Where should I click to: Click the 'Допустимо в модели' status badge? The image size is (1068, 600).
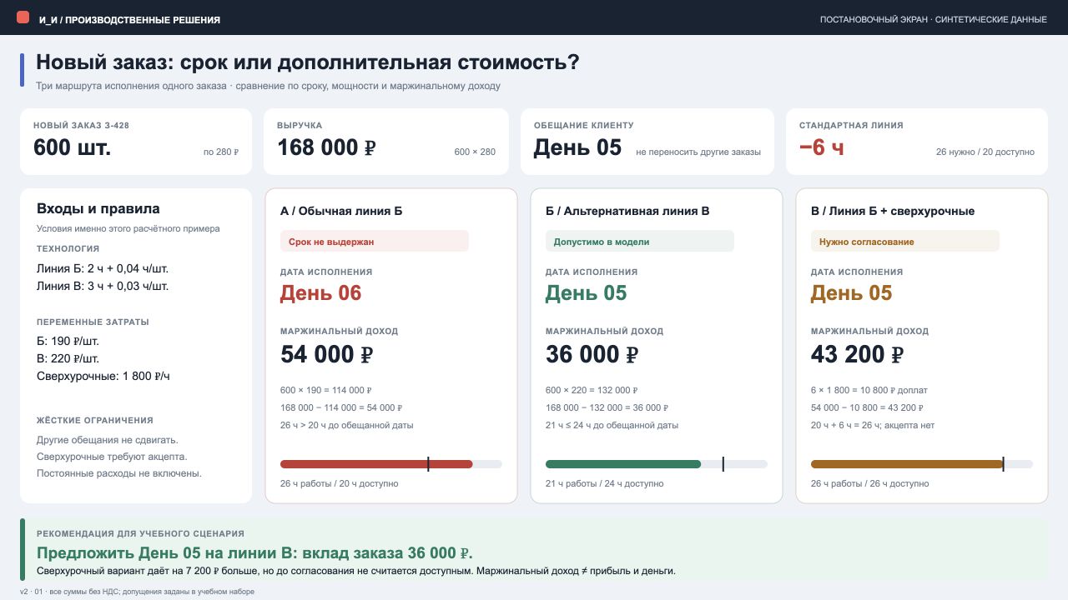point(640,242)
